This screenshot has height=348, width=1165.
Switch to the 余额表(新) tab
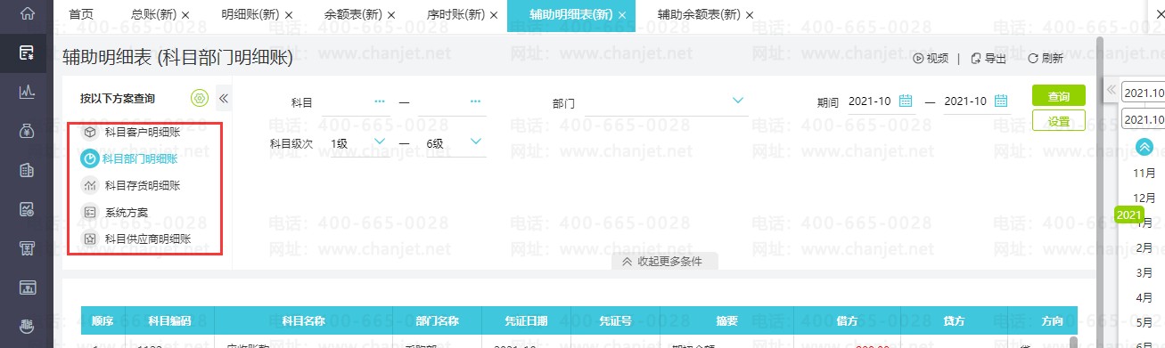[x=354, y=15]
